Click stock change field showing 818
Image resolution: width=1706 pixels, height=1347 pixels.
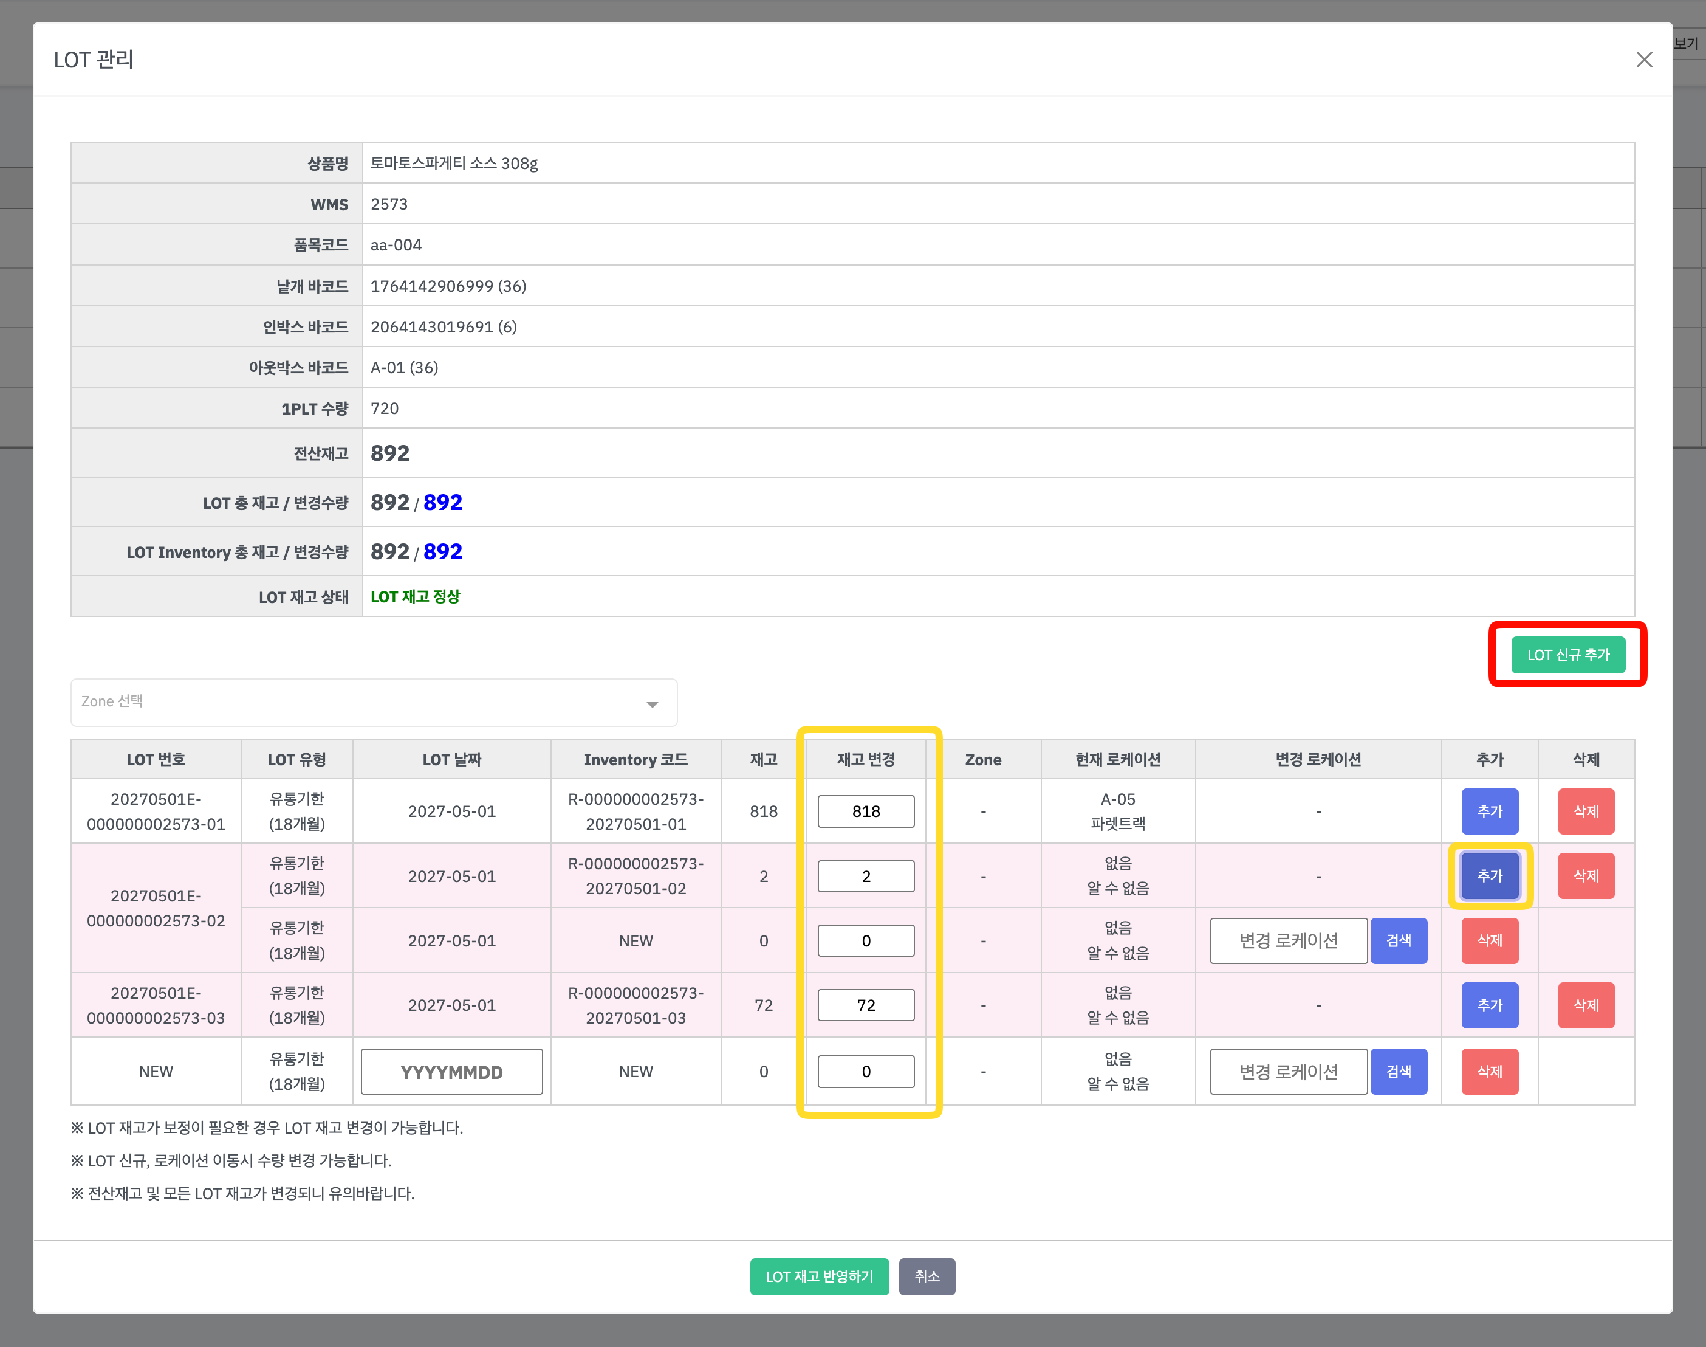(x=866, y=811)
